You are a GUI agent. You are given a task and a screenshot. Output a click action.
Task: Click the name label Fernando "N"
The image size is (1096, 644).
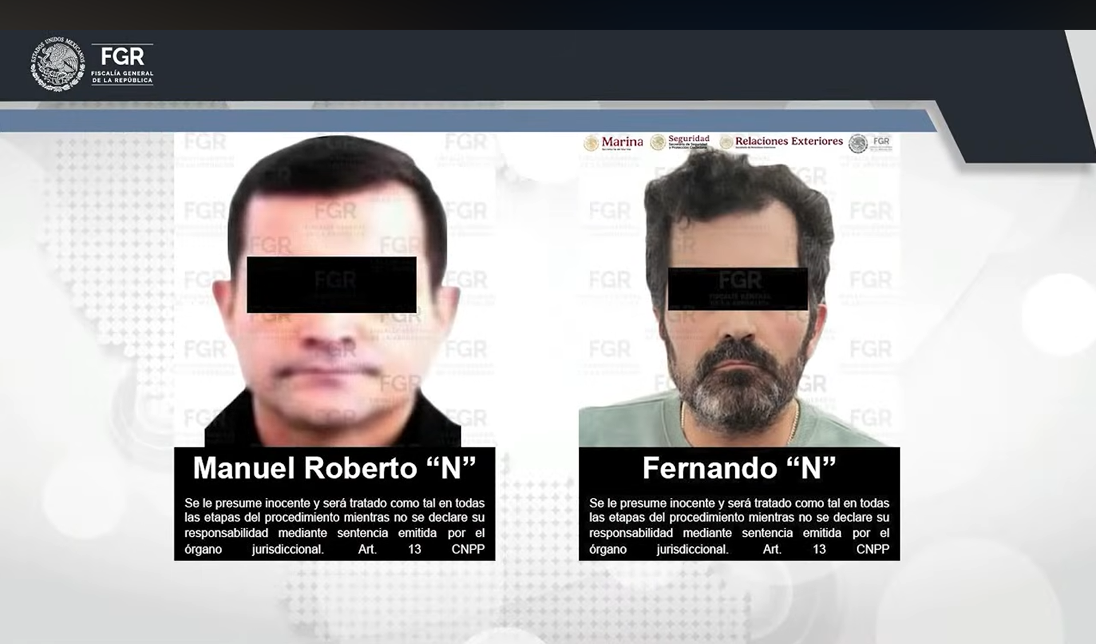[739, 468]
